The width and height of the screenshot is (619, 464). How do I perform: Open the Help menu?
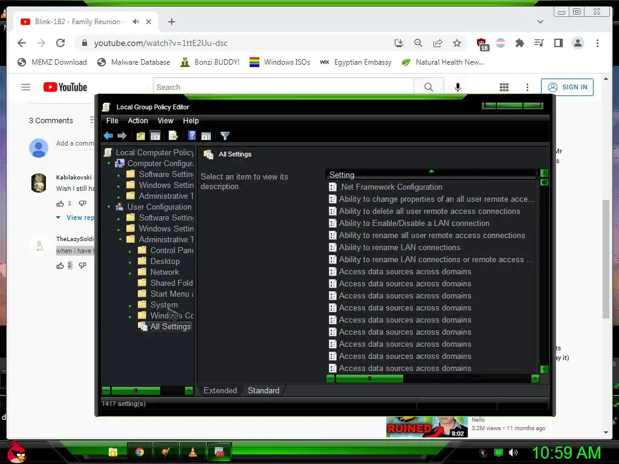click(190, 121)
